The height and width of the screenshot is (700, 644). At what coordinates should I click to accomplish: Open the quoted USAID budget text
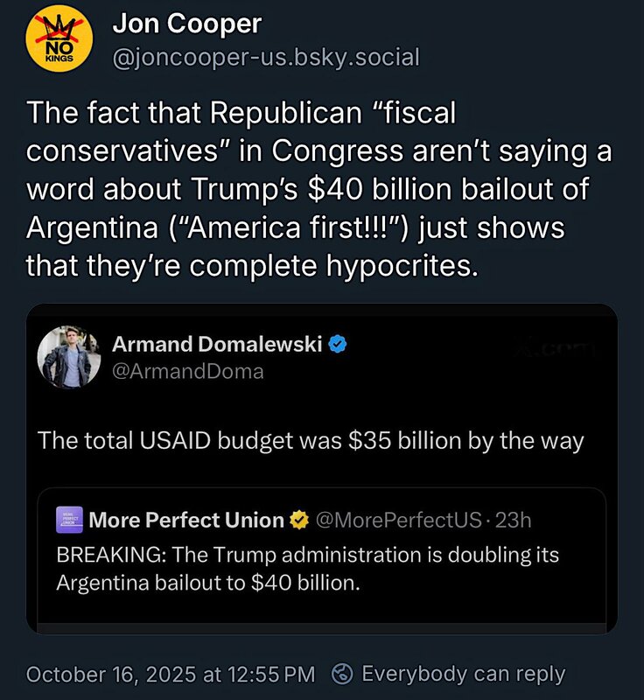coord(311,439)
